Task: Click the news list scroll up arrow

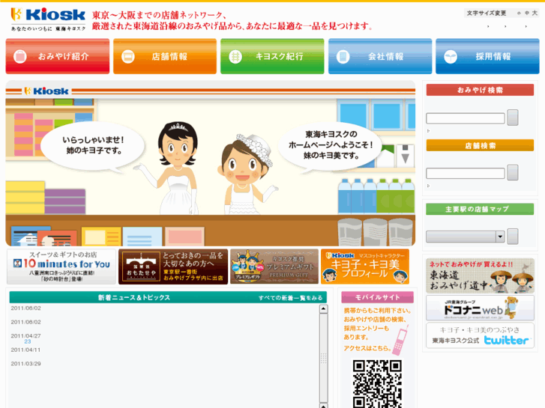Action: click(x=324, y=308)
